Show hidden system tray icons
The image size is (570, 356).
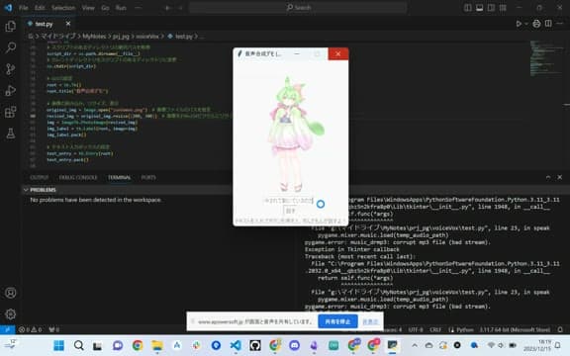pyautogui.click(x=415, y=345)
